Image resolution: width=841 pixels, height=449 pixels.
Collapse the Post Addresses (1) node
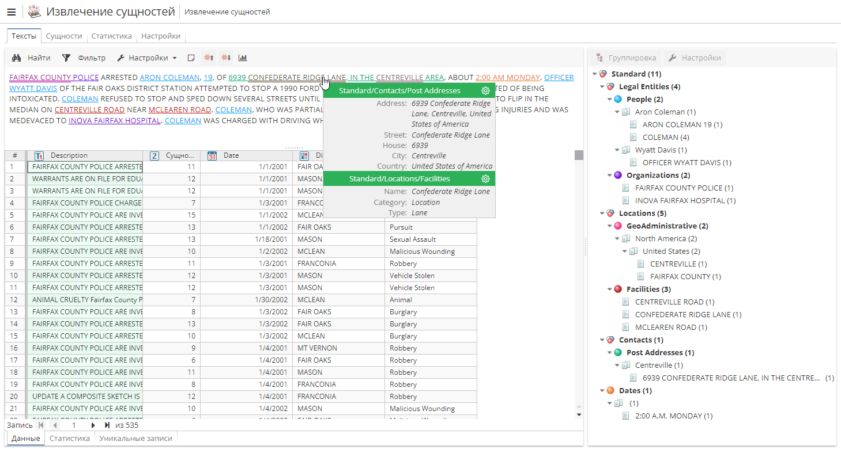610,352
